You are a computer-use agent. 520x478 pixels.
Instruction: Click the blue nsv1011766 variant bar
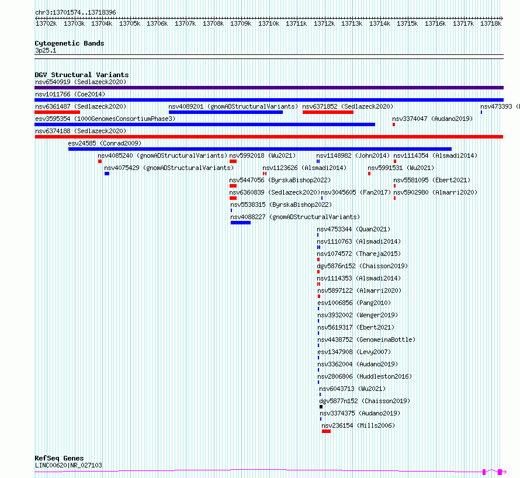click(x=269, y=100)
